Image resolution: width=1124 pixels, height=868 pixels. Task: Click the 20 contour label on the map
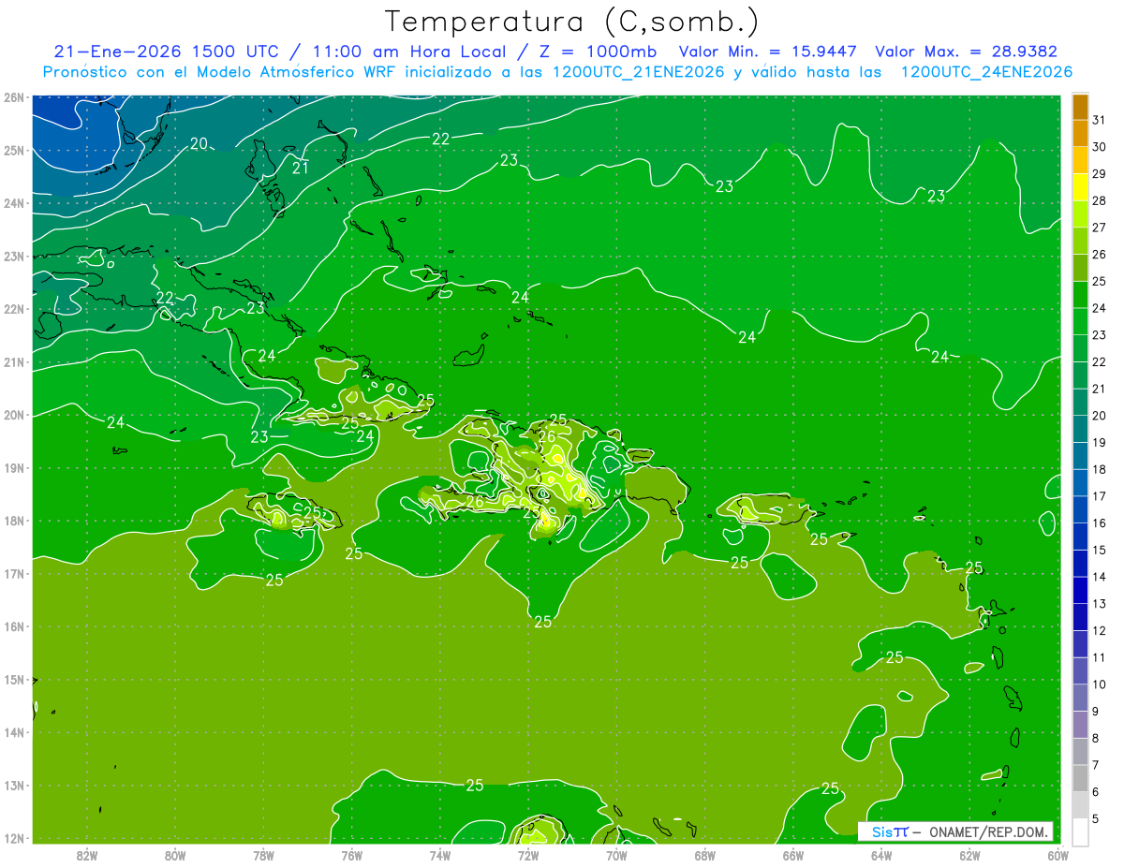point(199,143)
